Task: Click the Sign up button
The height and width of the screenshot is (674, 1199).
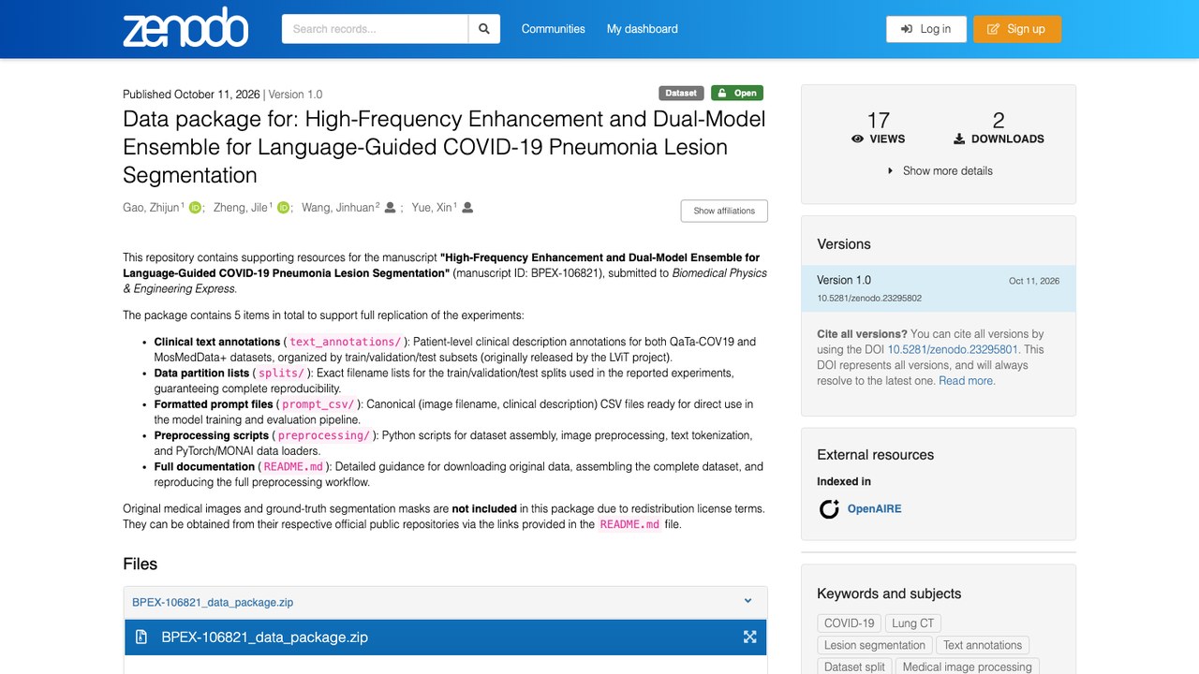Action: pyautogui.click(x=1017, y=29)
